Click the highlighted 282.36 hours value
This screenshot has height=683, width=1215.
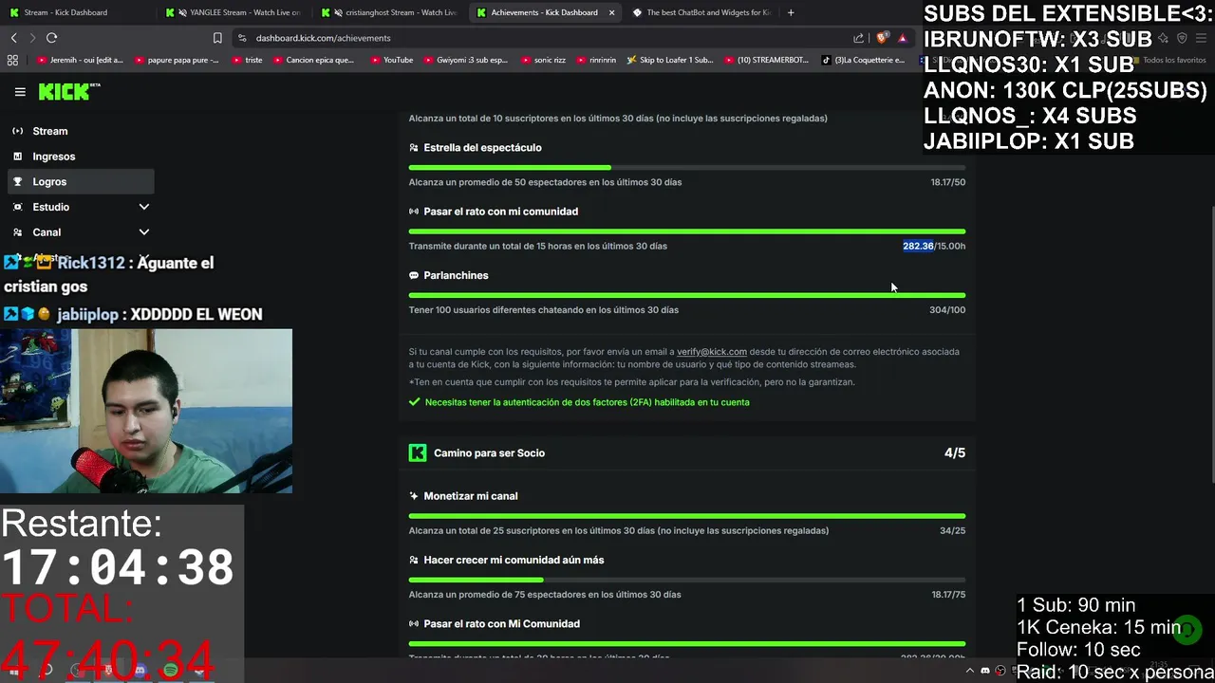pos(918,246)
